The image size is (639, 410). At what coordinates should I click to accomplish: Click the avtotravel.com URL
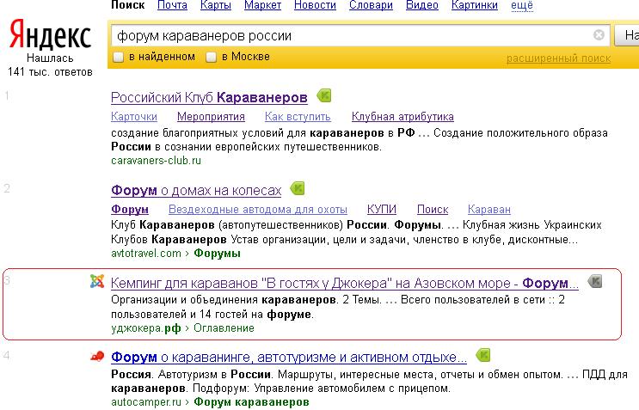[146, 254]
